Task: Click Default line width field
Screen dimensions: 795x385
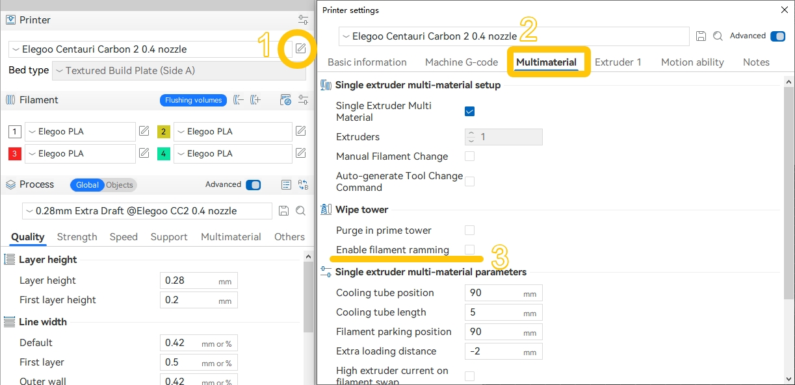Action: [198, 343]
